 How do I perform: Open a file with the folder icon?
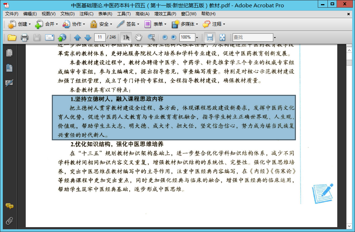point(12,38)
